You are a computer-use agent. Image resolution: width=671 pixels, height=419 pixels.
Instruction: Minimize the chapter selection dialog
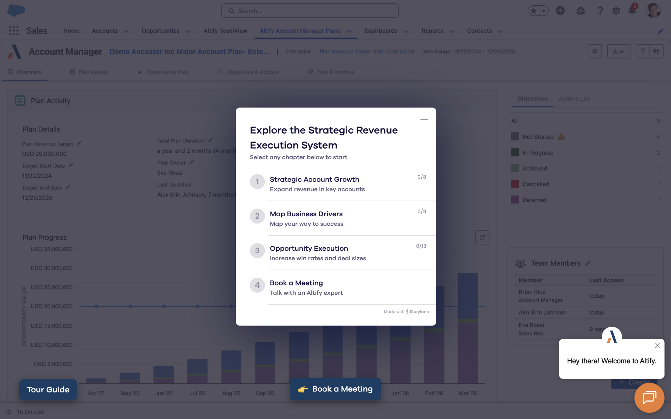[x=424, y=120]
